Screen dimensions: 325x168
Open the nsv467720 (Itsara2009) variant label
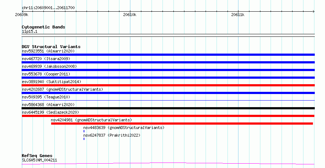[x=46, y=59]
